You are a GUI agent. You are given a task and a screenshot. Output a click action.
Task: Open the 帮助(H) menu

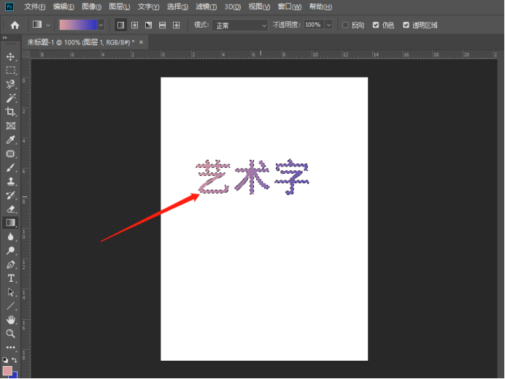320,7
